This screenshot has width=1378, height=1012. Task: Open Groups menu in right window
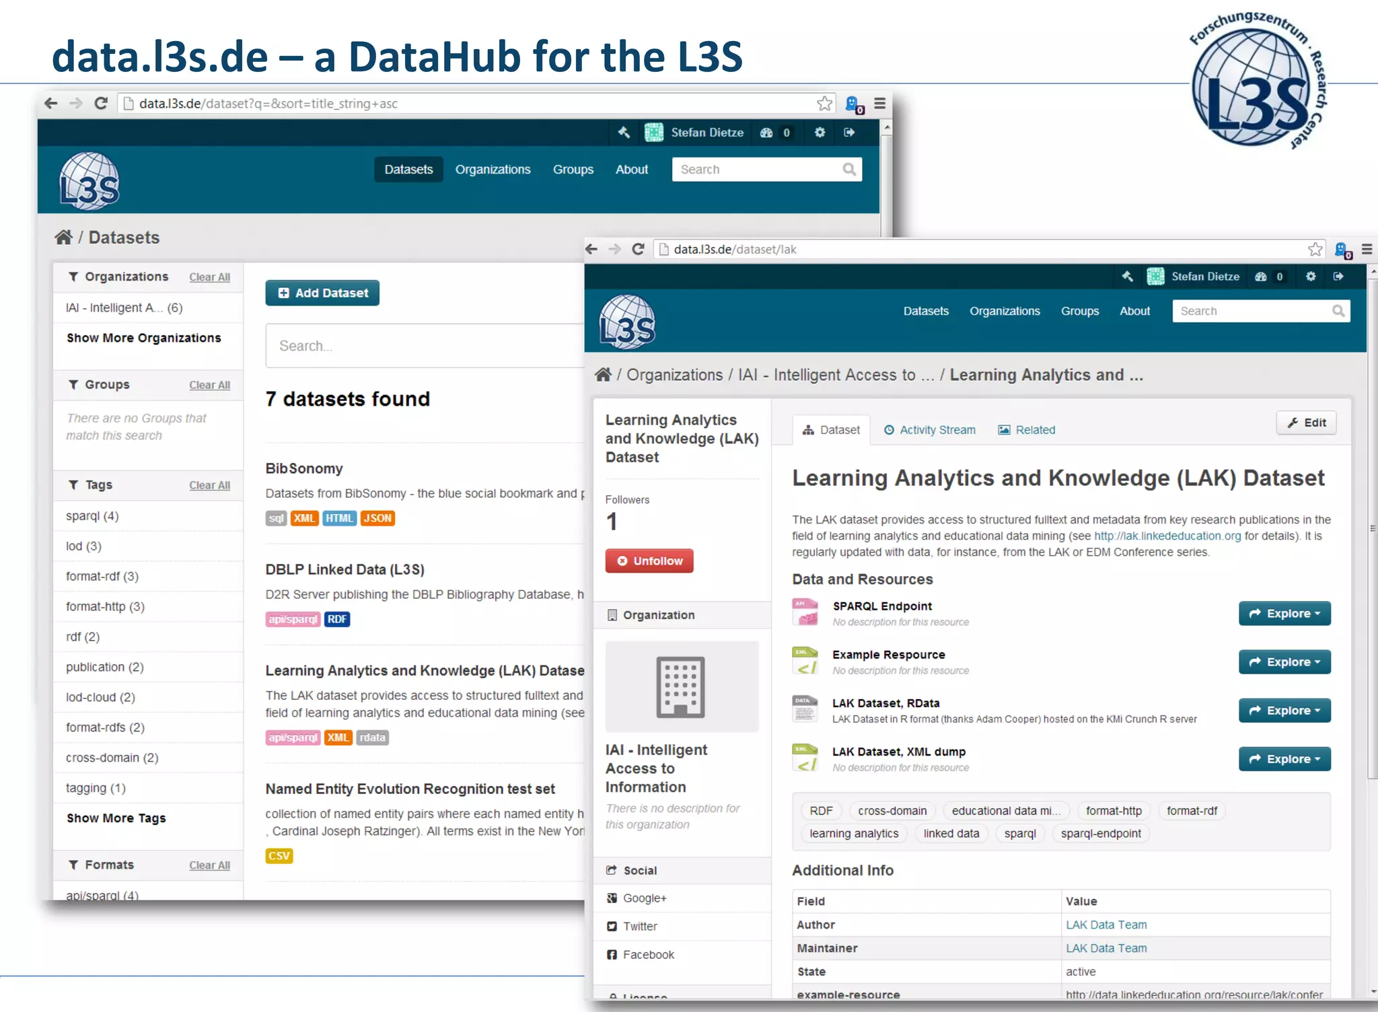point(1080,311)
